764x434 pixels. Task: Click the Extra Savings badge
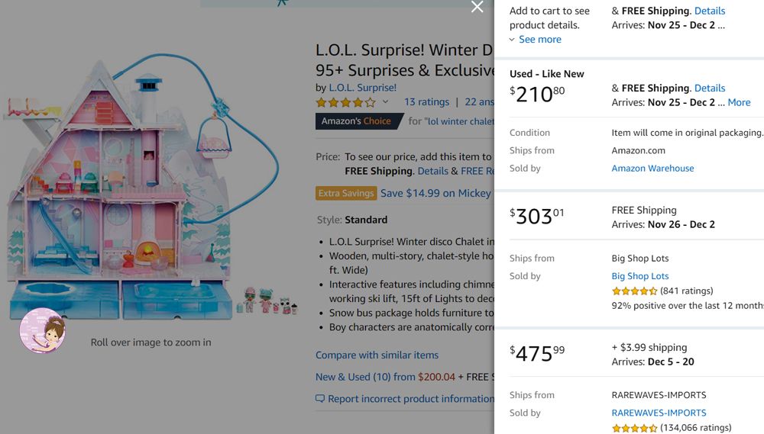pyautogui.click(x=346, y=194)
